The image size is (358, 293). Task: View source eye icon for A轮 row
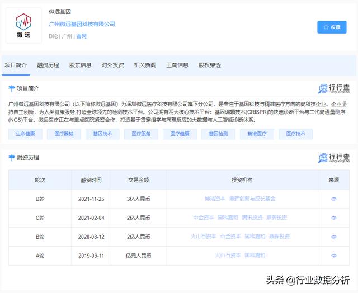click(333, 256)
